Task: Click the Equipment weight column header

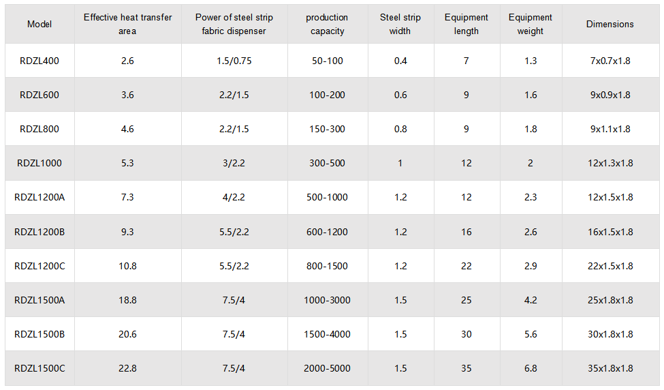Action: (531, 25)
